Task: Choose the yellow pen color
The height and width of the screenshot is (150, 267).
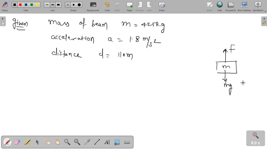Action: click(37, 5)
